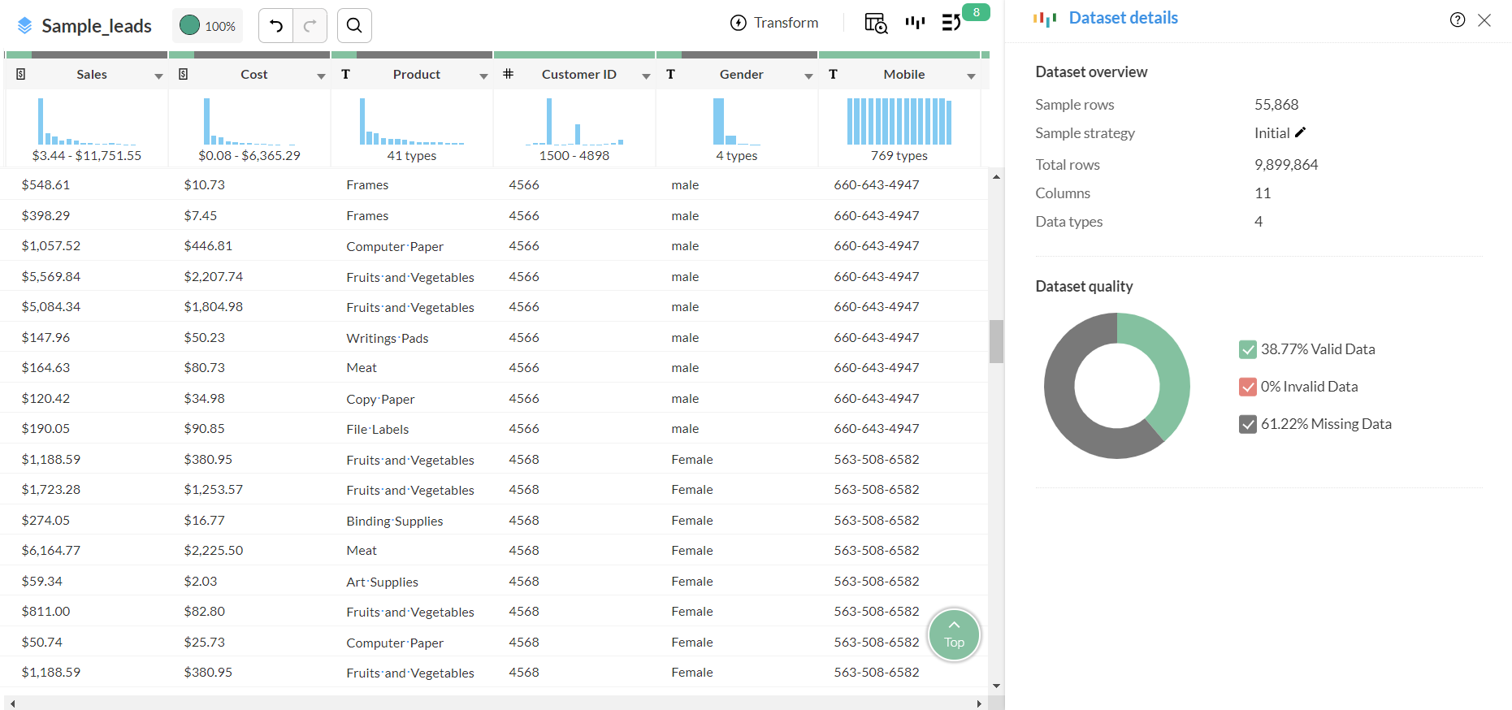Click the Mobile column histogram chart
This screenshot has height=710, width=1512.
coord(899,122)
